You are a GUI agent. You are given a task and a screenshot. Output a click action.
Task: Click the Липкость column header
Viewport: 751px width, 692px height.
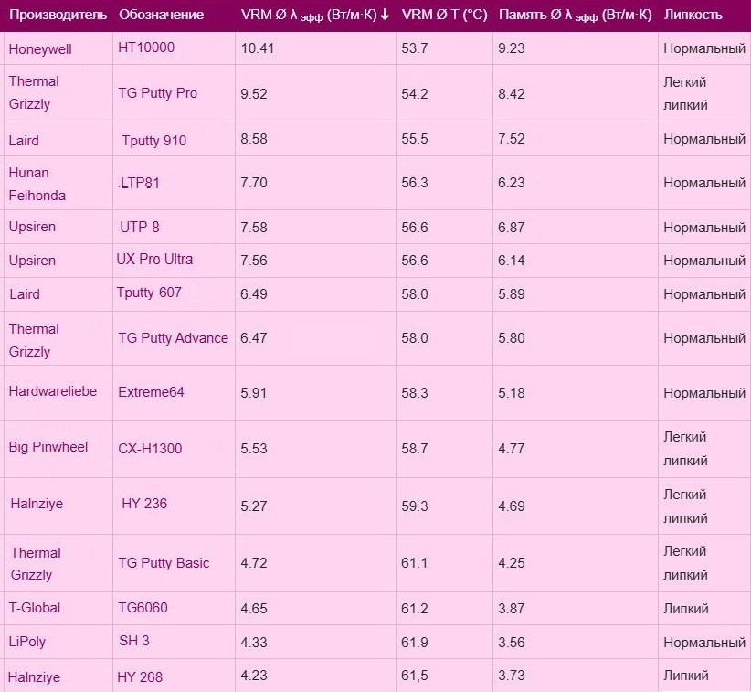tap(693, 15)
